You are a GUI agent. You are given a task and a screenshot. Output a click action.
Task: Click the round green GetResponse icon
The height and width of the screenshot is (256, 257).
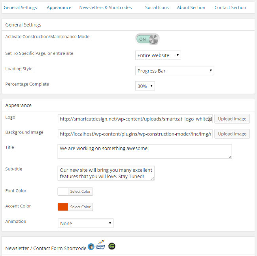tap(112, 246)
